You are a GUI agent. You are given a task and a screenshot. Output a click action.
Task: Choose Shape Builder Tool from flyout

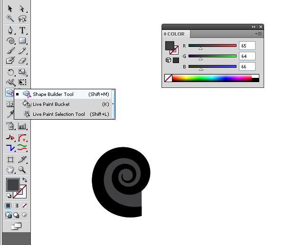click(63, 94)
